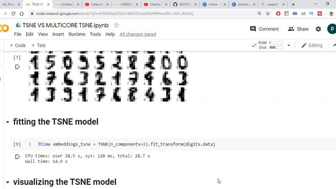336x189 pixels.
Task: Open the Runtime menu
Action: (x=77, y=34)
